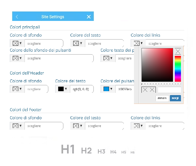Click the color value text field in picker

[169, 90]
